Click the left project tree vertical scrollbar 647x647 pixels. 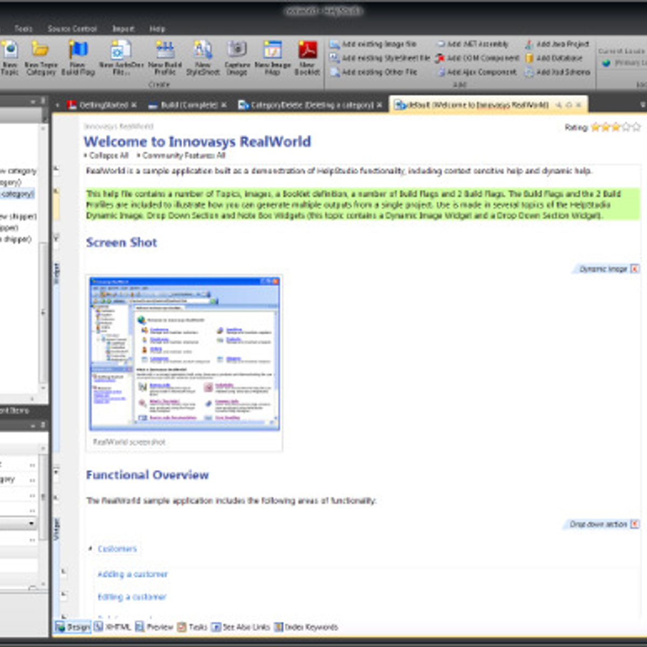click(43, 313)
